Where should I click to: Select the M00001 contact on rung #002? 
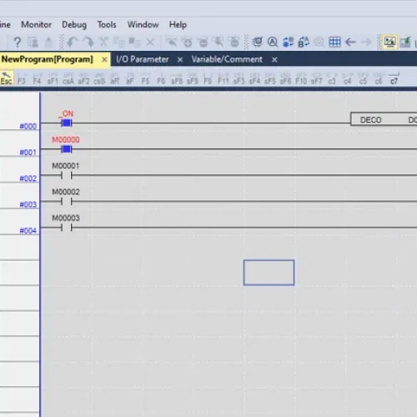click(66, 175)
